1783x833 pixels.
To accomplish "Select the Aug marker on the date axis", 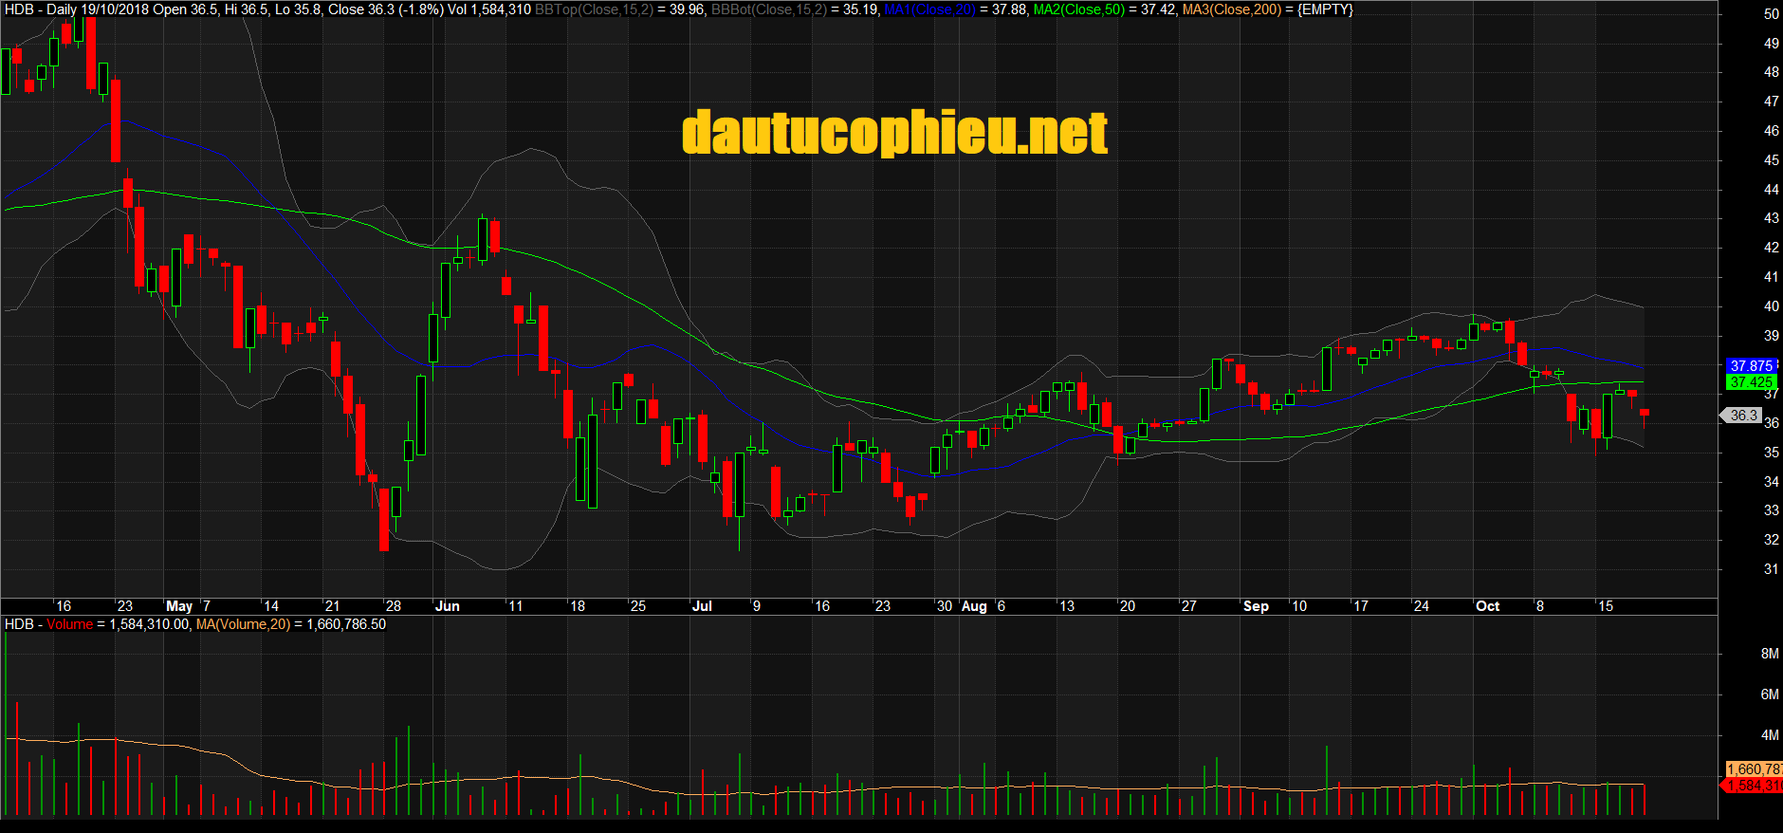I will coord(974,606).
